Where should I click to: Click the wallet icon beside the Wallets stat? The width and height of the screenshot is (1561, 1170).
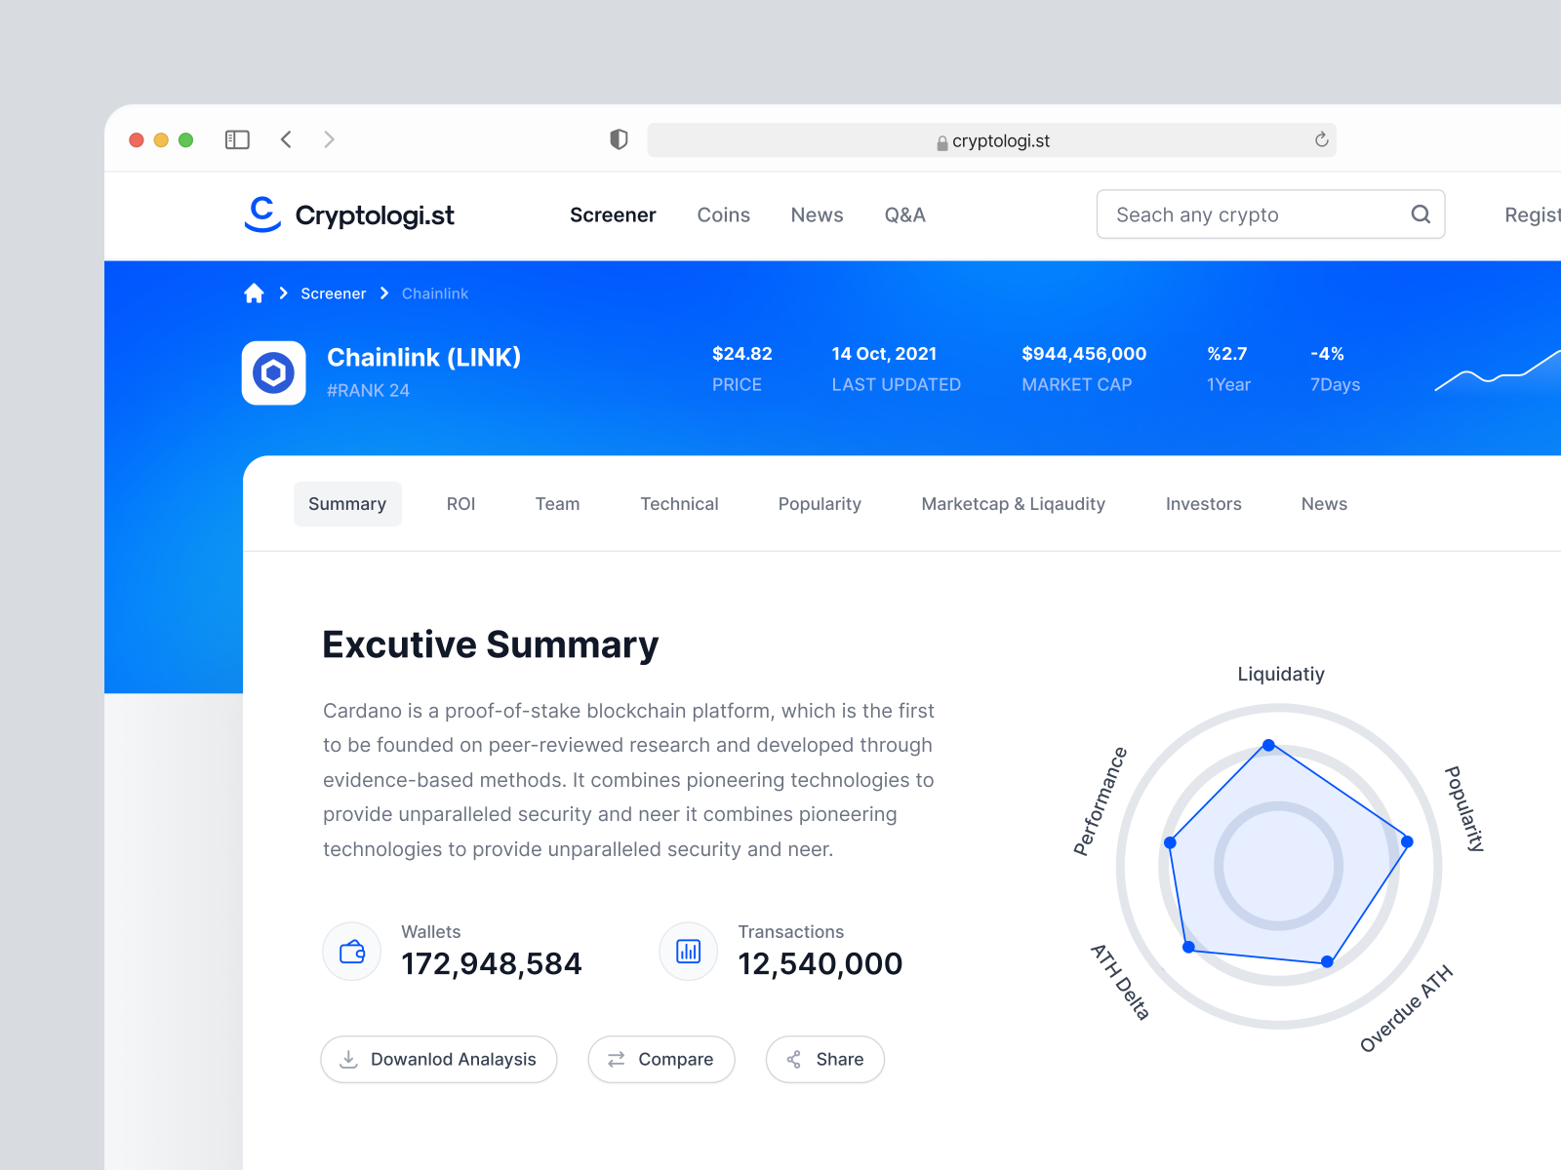pyautogui.click(x=351, y=951)
